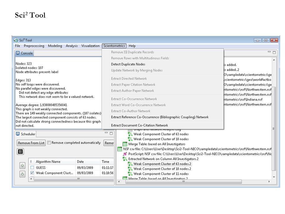The width and height of the screenshot is (285, 214).
Task: Click the Data Manager scroll left arrow
Action: [x=119, y=182]
